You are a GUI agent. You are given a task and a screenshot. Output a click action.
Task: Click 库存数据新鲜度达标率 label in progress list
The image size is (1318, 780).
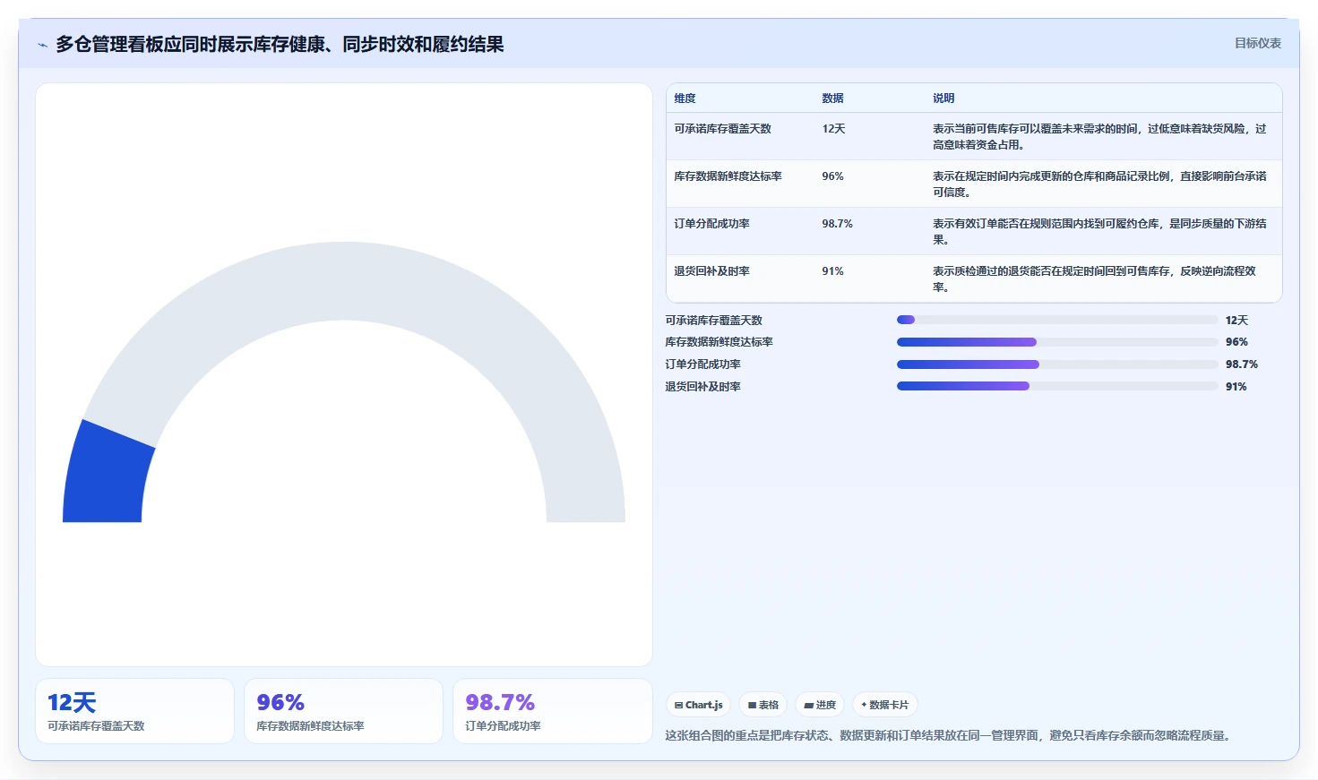(x=719, y=342)
